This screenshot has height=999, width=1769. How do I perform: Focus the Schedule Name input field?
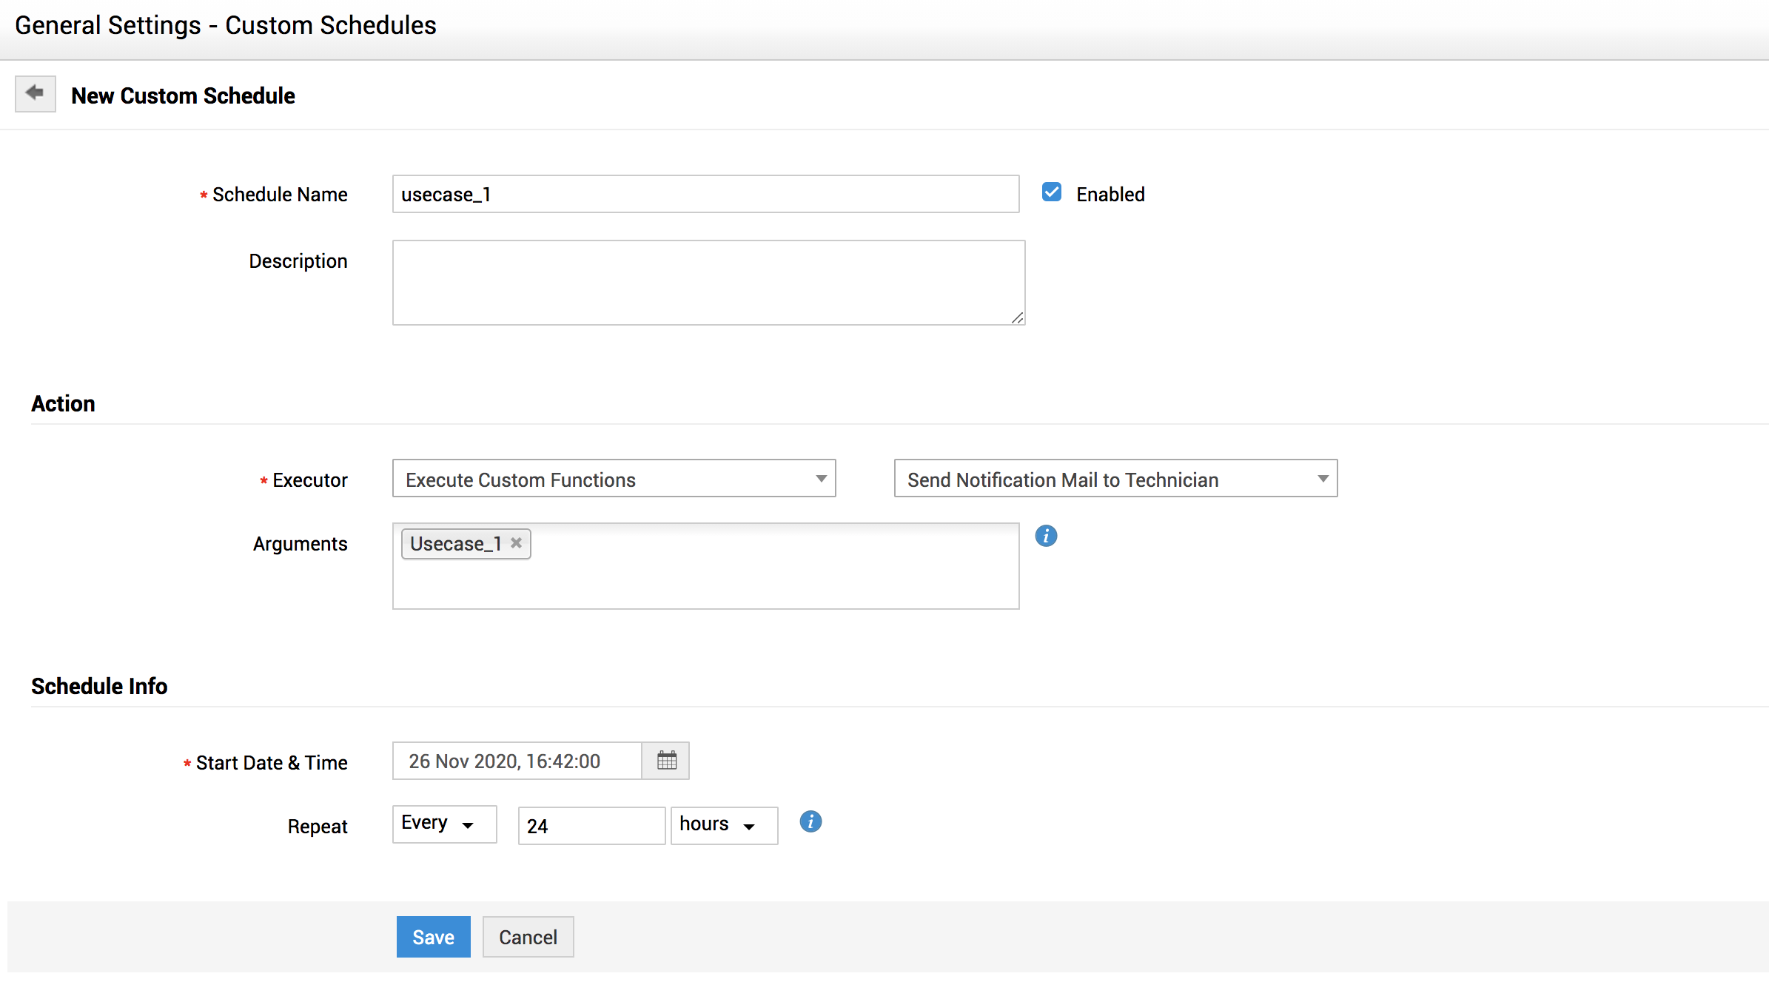point(705,195)
